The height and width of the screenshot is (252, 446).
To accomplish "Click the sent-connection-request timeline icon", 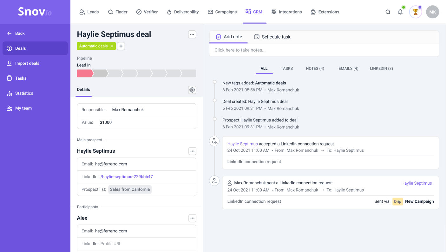I will click(x=214, y=181).
